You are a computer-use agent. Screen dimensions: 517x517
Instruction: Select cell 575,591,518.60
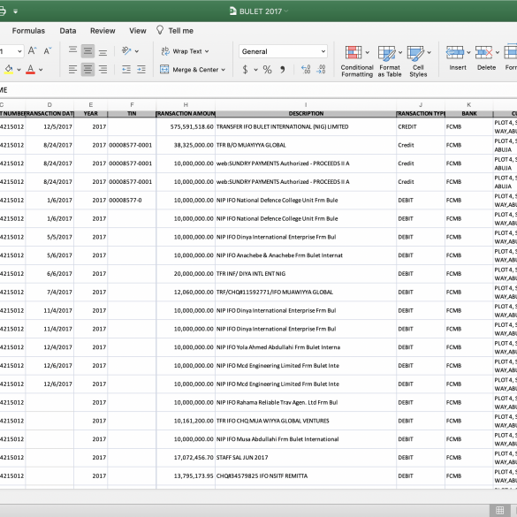pos(186,126)
